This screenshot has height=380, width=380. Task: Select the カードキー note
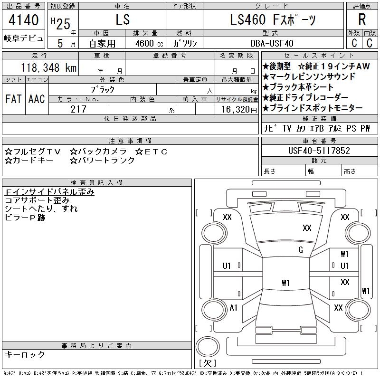pos(29,160)
